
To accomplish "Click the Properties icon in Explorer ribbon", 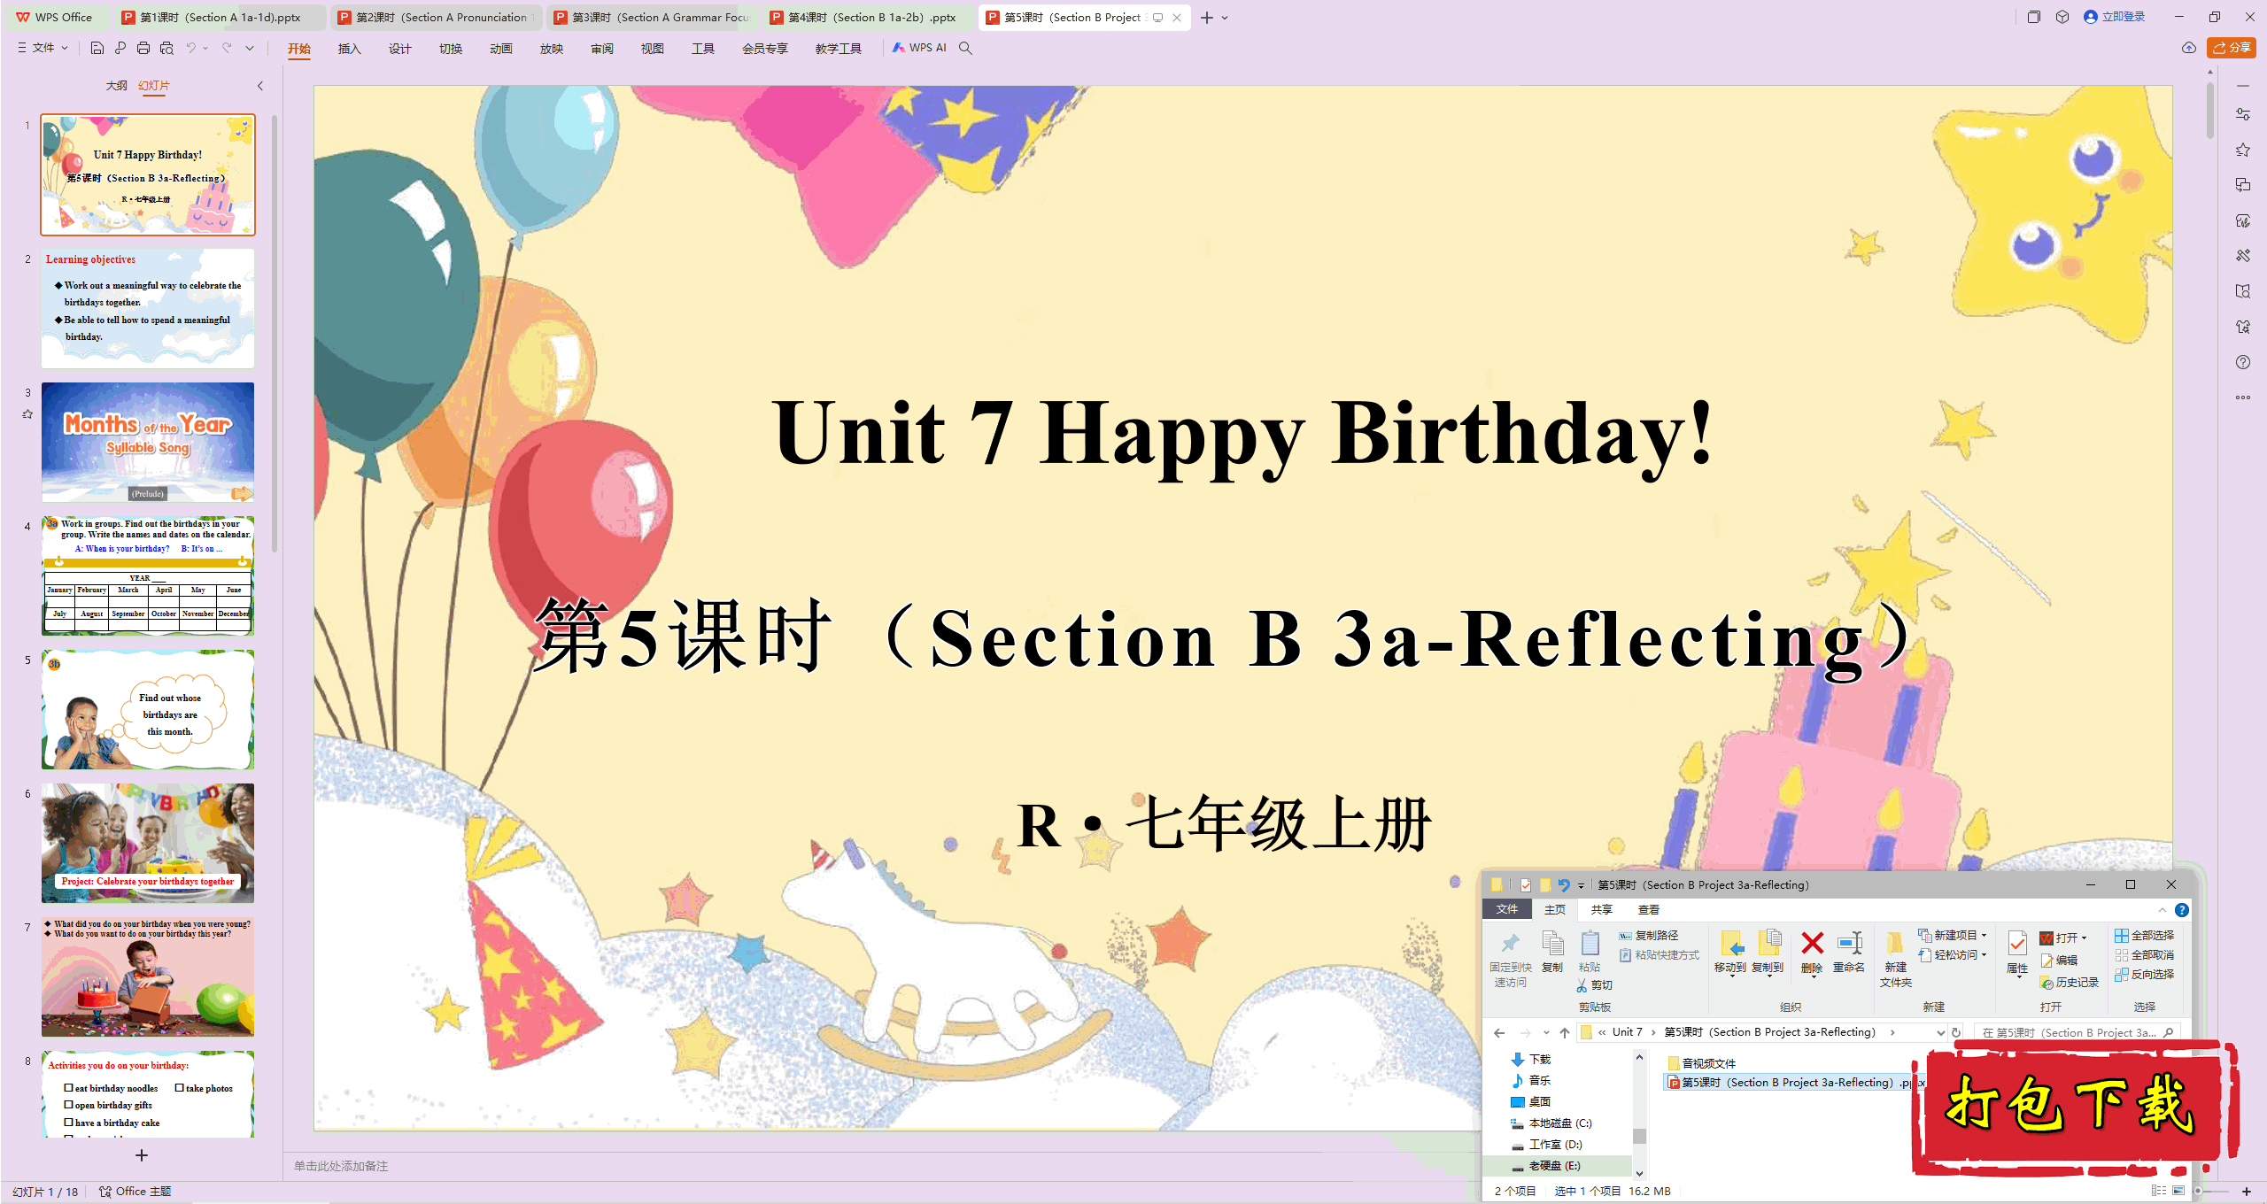I will click(x=2017, y=944).
